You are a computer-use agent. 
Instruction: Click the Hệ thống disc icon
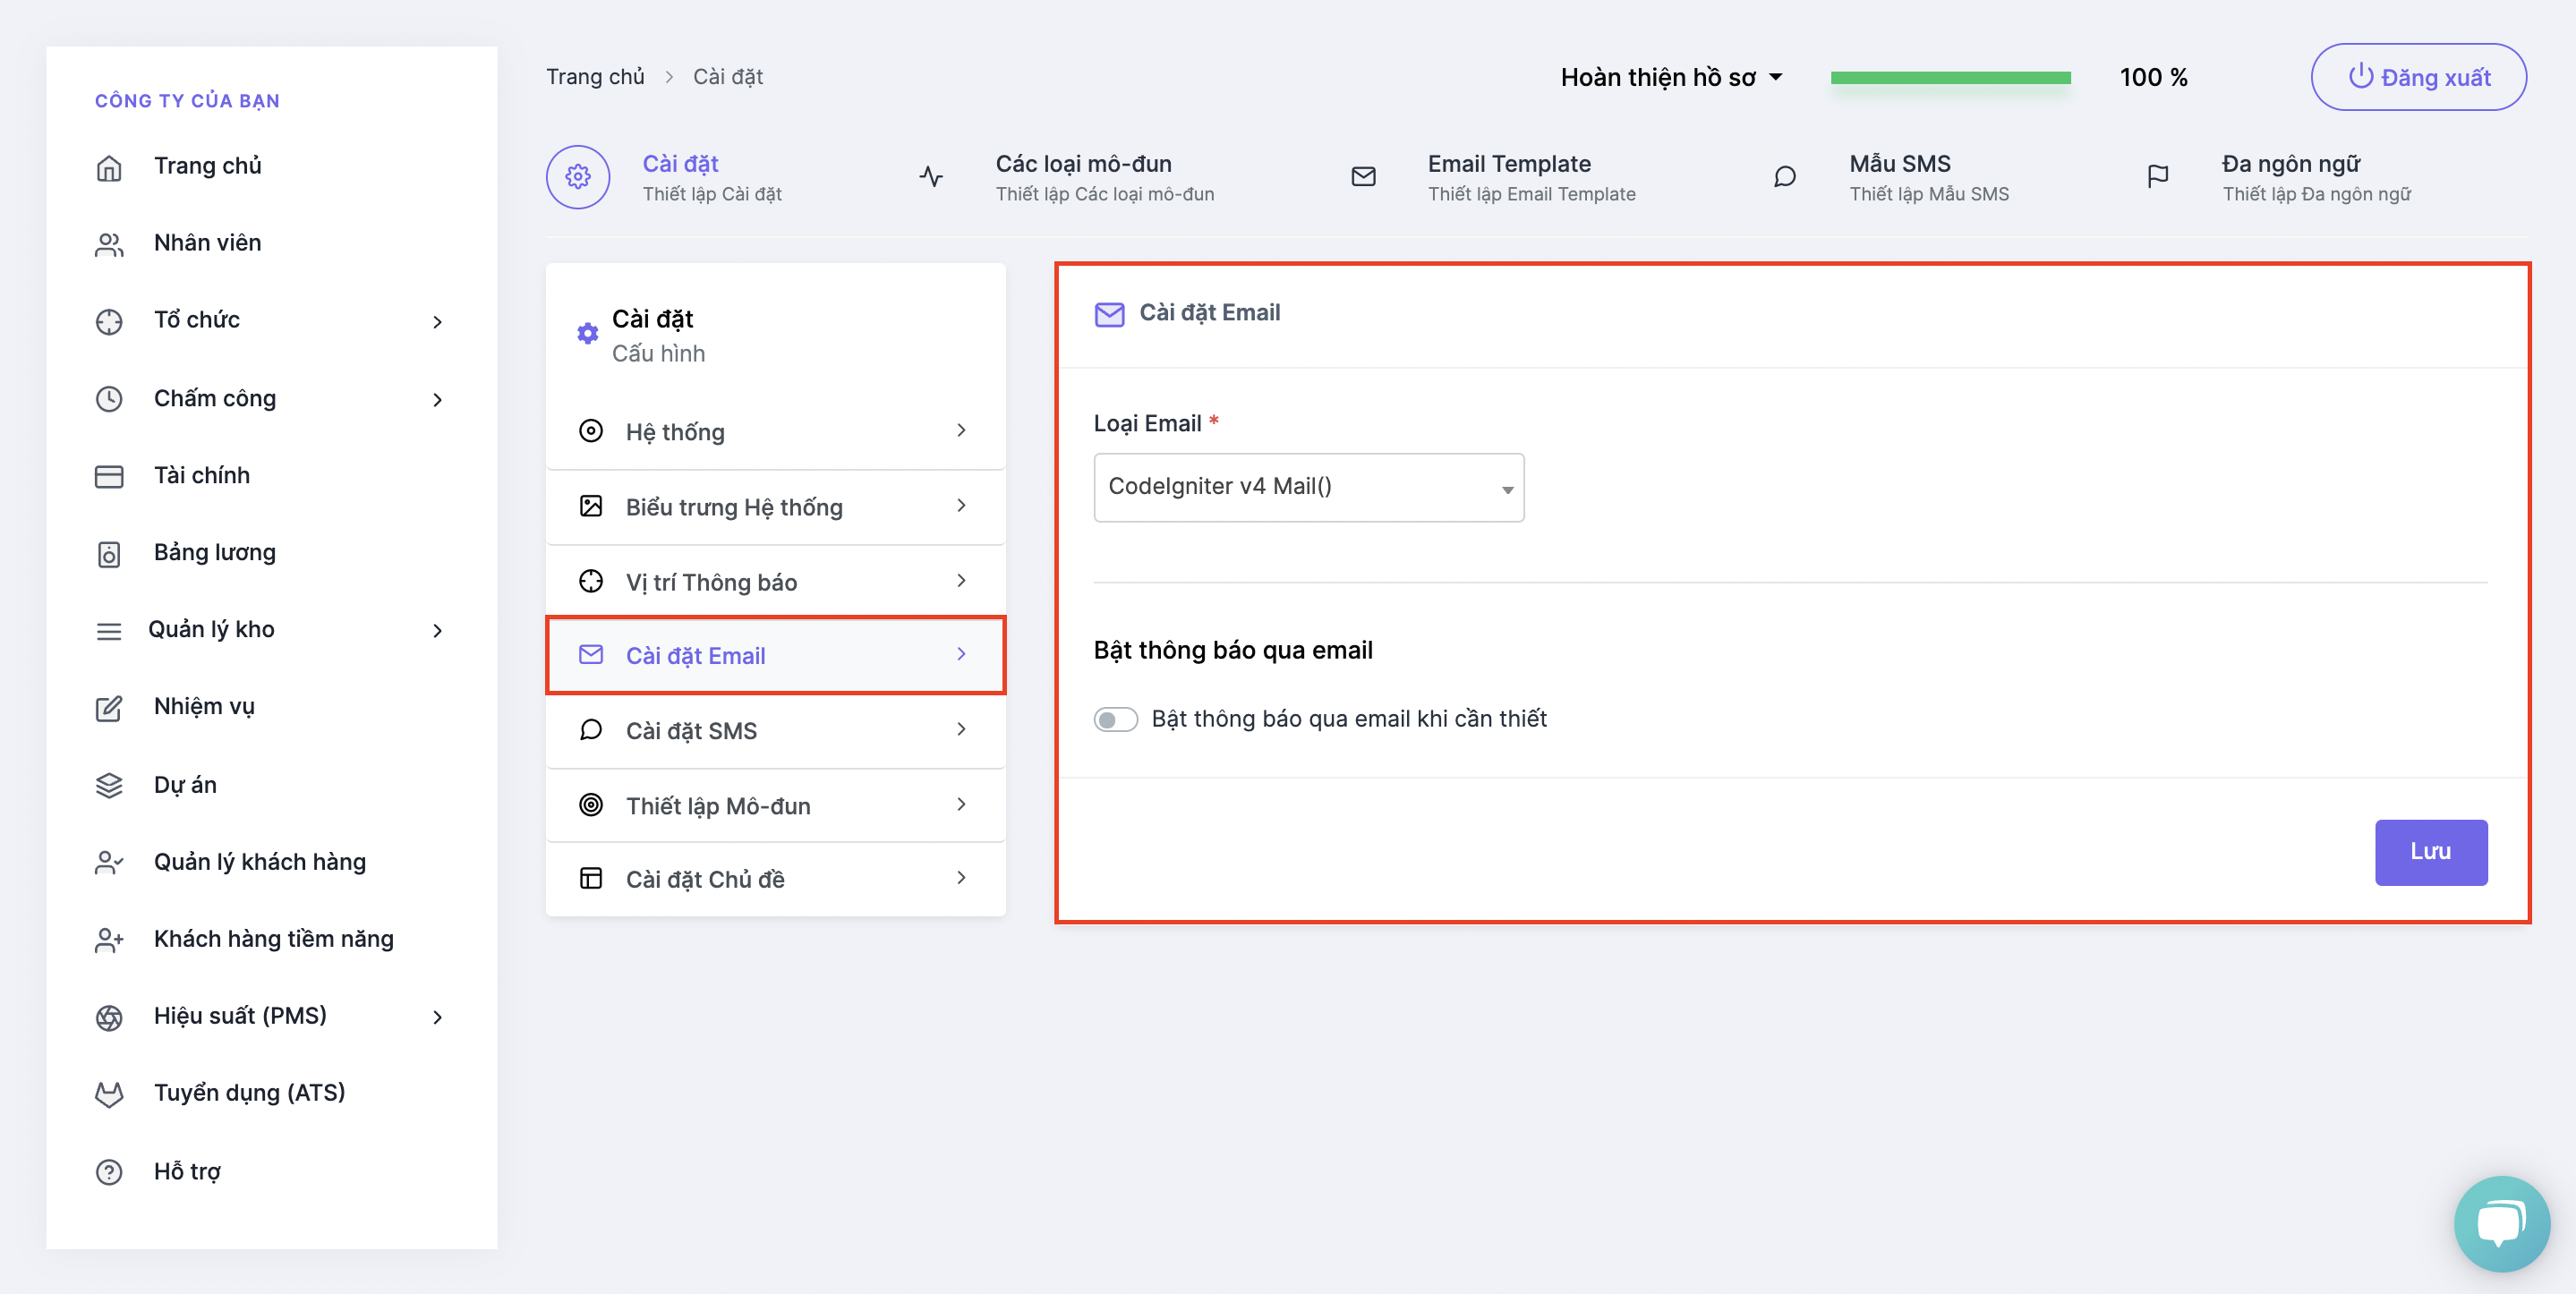point(591,431)
